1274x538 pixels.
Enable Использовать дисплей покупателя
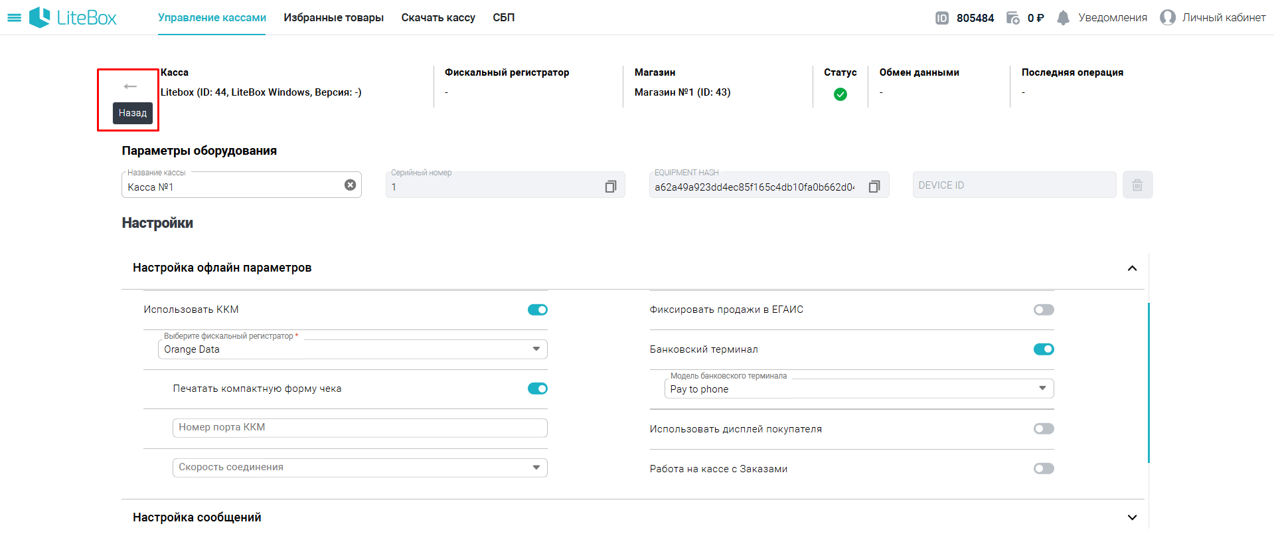tap(1044, 428)
